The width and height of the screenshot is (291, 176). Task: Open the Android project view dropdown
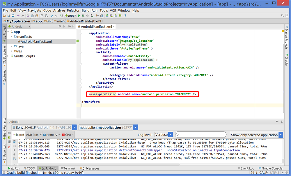pos(19,27)
